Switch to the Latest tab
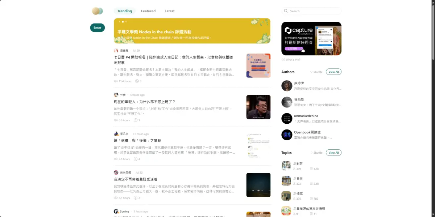 [170, 11]
